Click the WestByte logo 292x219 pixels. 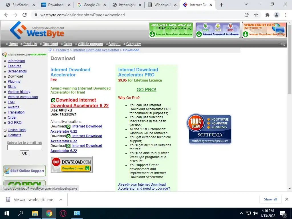pos(37,30)
